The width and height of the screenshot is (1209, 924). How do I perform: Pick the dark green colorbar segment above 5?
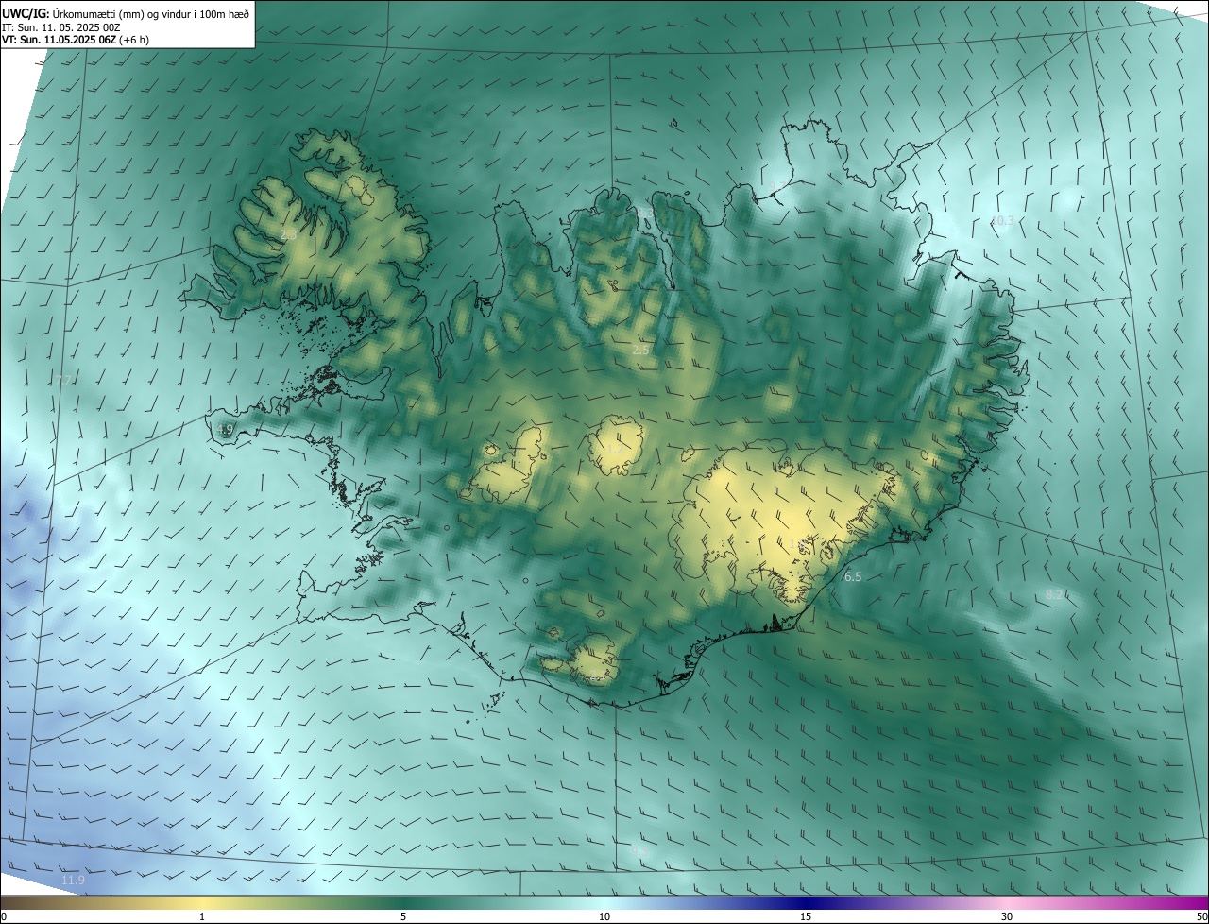click(x=403, y=902)
